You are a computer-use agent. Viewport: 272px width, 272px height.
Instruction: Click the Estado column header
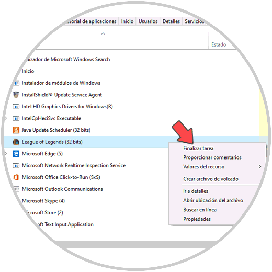tap(219, 44)
